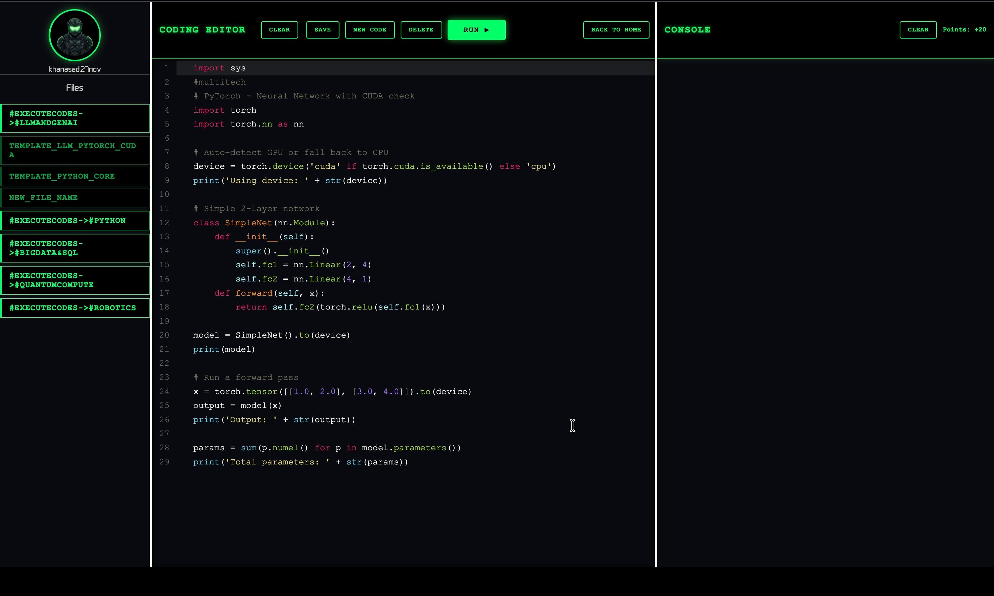This screenshot has width=994, height=596.
Task: Create a file with NEW CODE
Action: coord(370,30)
